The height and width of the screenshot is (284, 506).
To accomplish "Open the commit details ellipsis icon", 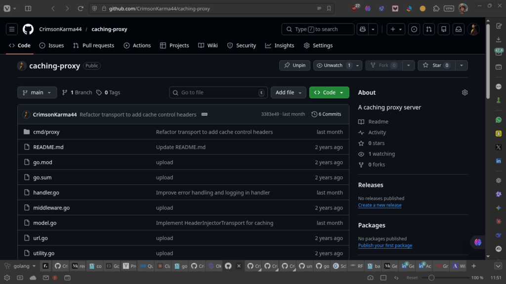I will [x=205, y=114].
